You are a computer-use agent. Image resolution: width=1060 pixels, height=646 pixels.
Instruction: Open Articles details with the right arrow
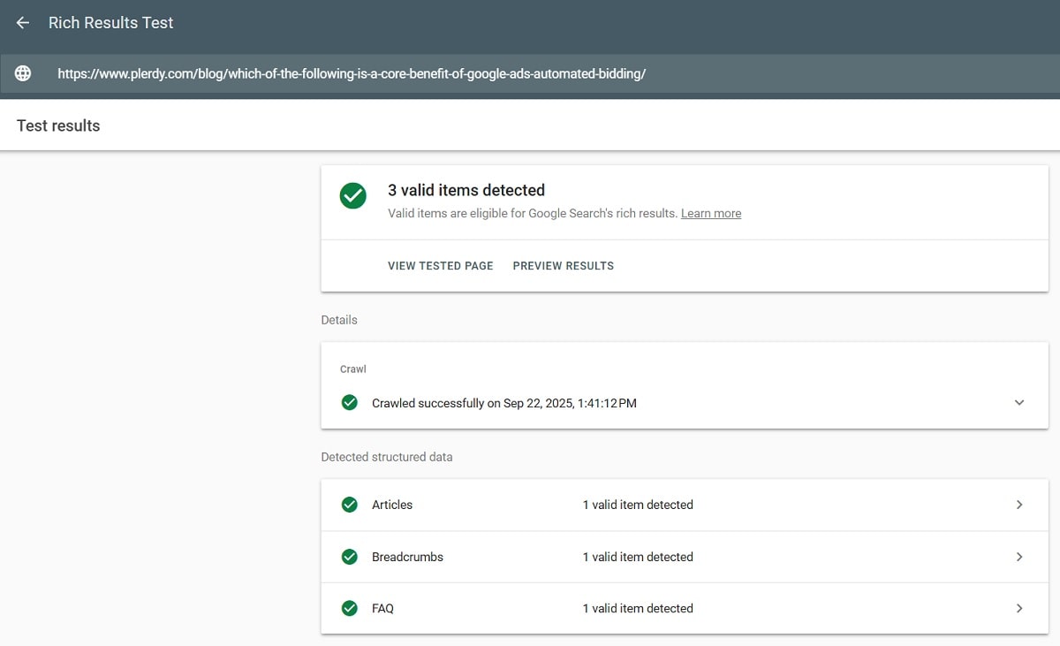coord(1019,505)
